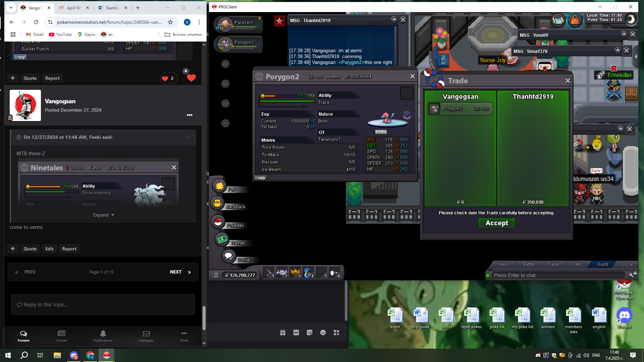Open the PvP menu icon

coord(220,186)
